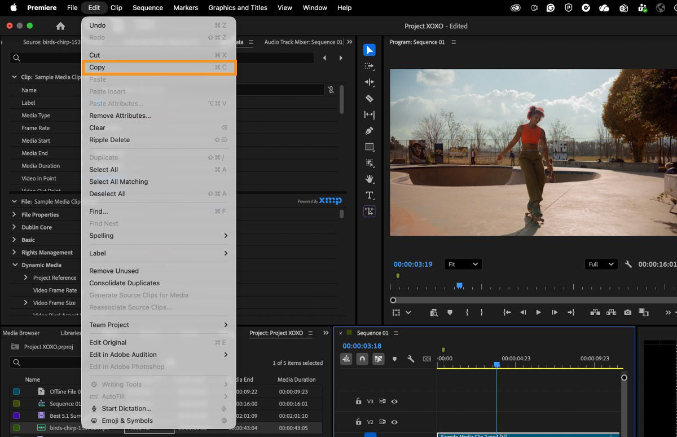Open the Sequence 01 panel menu

396,333
